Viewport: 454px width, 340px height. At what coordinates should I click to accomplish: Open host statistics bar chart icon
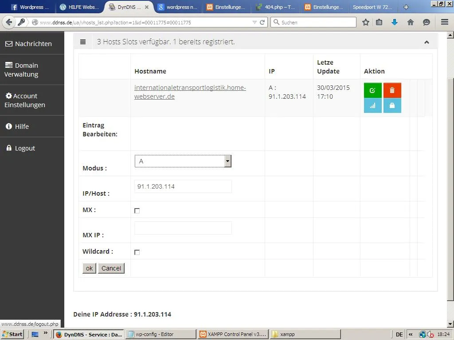[372, 105]
